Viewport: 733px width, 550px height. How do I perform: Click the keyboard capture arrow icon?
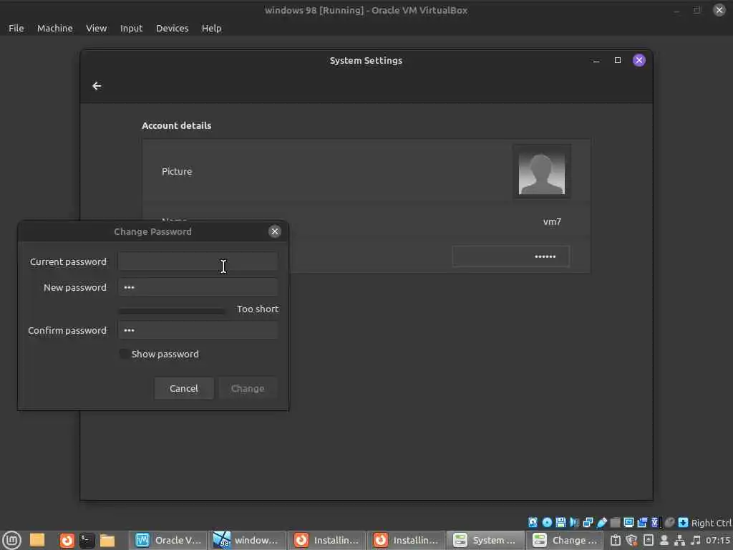click(683, 522)
